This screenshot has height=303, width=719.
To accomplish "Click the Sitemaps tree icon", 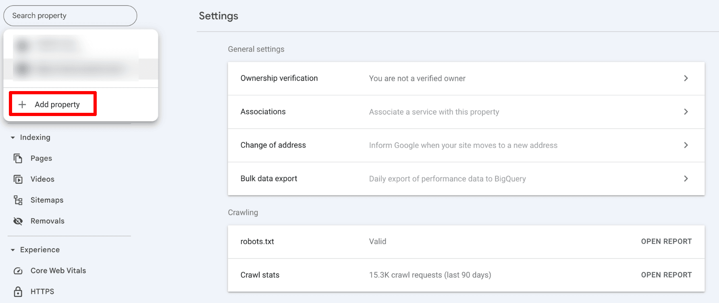I will 18,200.
